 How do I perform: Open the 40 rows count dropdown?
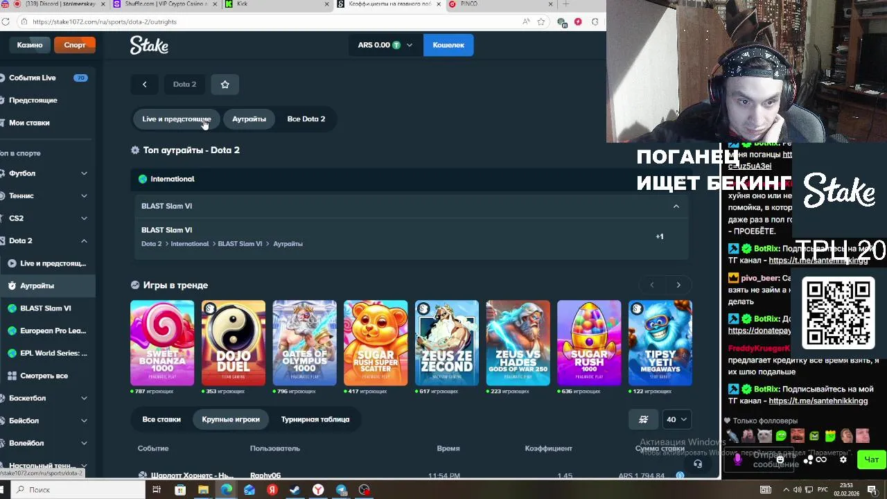coord(676,419)
